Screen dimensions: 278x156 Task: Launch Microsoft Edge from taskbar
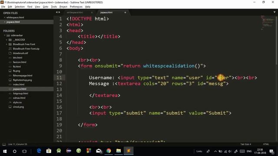[x=39, y=151]
